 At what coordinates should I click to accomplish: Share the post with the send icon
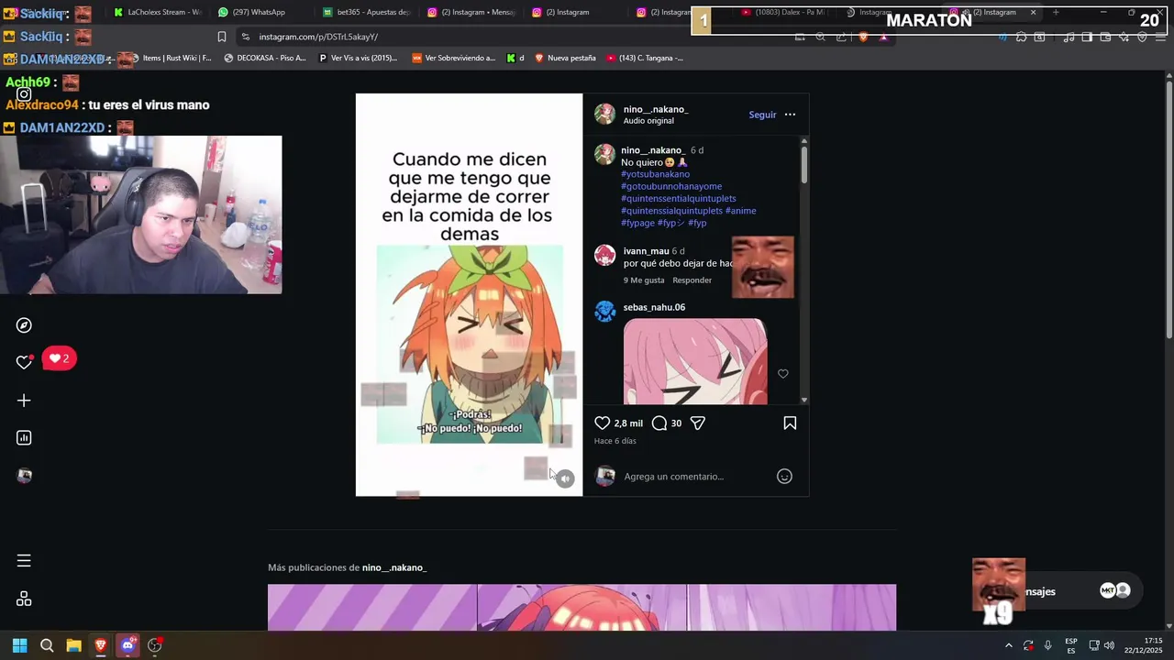[698, 423]
